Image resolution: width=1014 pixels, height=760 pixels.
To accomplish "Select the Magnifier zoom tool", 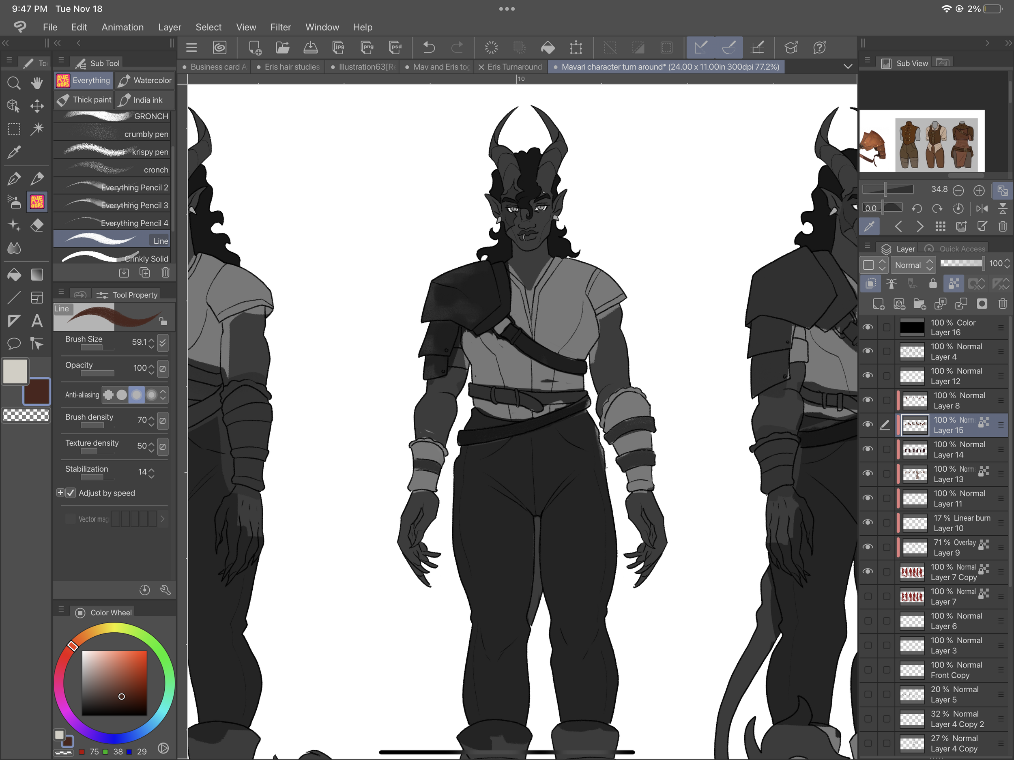I will point(14,83).
